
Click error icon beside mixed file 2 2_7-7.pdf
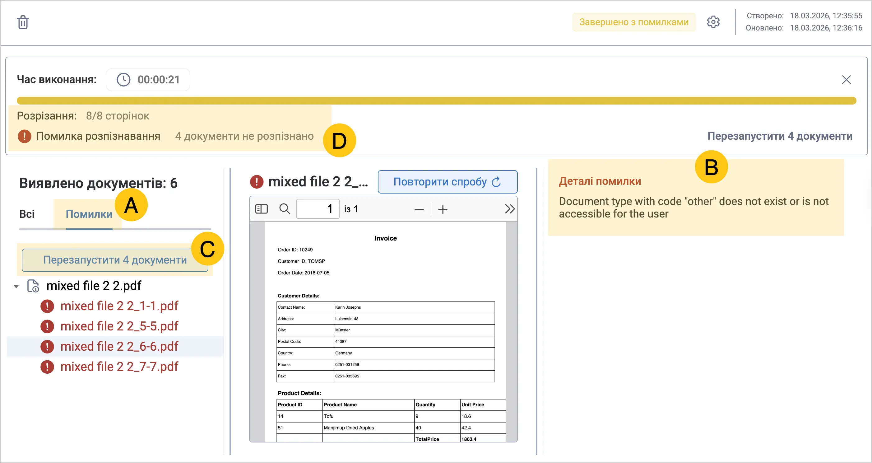coord(47,367)
